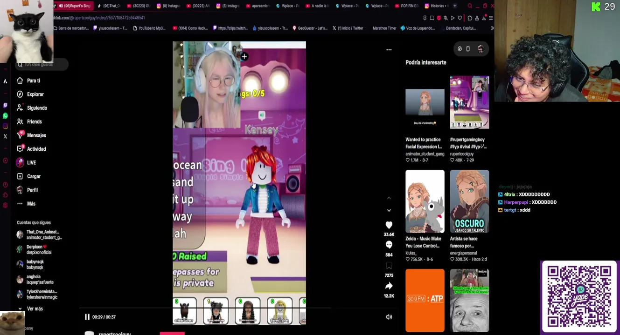Go to next video arrow
The height and width of the screenshot is (335, 620).
(x=389, y=210)
